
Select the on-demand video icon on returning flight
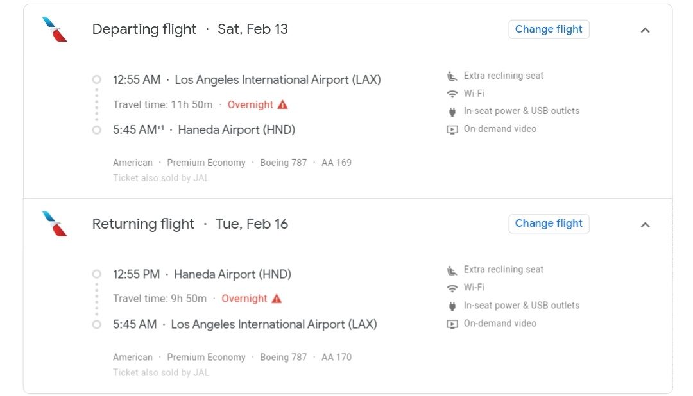(452, 323)
